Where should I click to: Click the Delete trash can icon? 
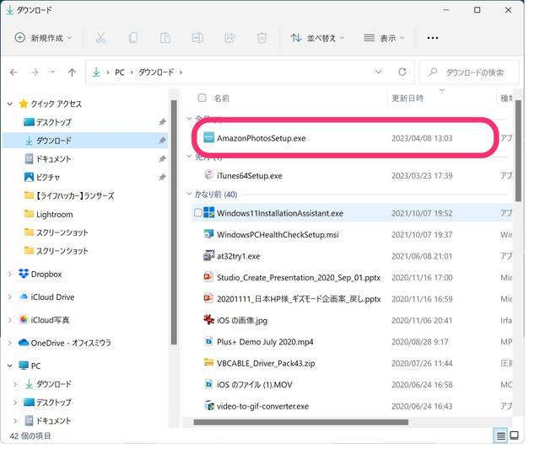pos(262,38)
